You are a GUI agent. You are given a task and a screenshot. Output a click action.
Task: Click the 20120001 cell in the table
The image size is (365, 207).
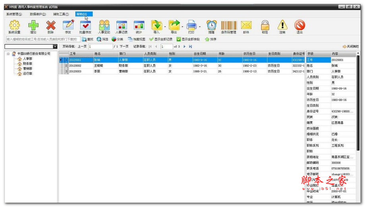point(81,60)
